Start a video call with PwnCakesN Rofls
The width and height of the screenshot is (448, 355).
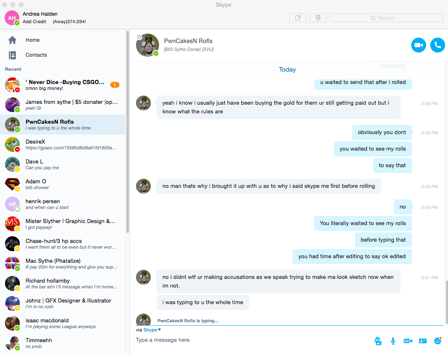419,45
